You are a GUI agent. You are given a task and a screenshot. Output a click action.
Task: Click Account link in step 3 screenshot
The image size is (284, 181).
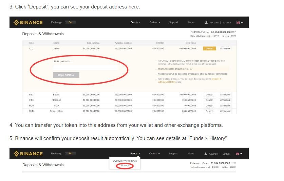214,23
